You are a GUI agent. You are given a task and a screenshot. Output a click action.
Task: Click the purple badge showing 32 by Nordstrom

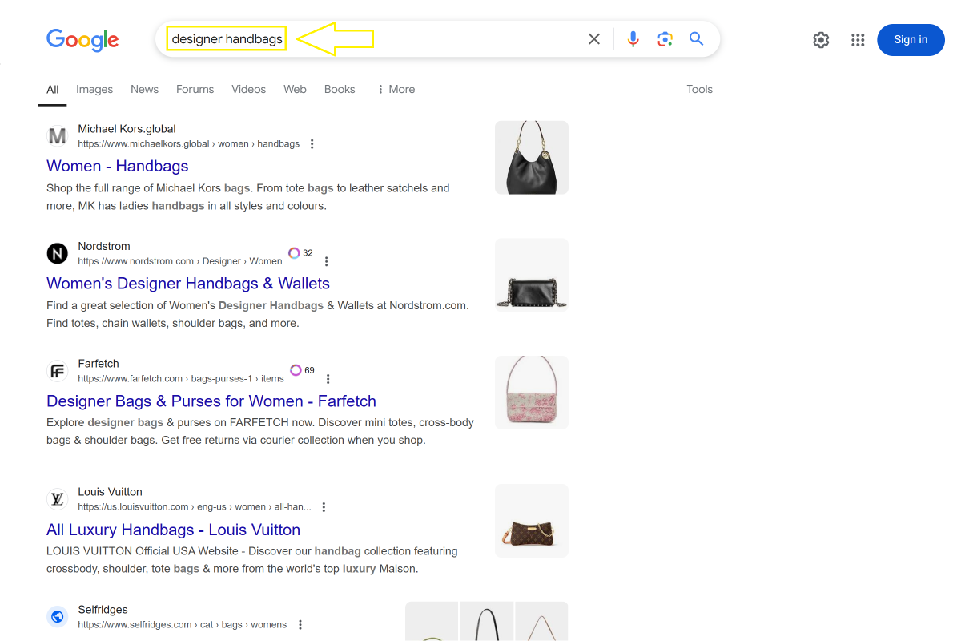tap(301, 253)
